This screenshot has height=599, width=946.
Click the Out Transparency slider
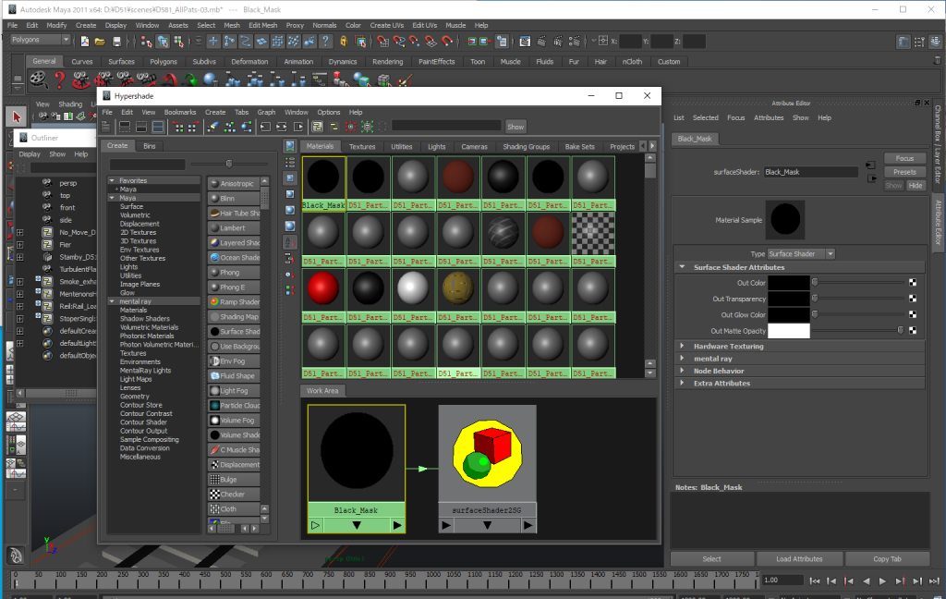pos(858,299)
